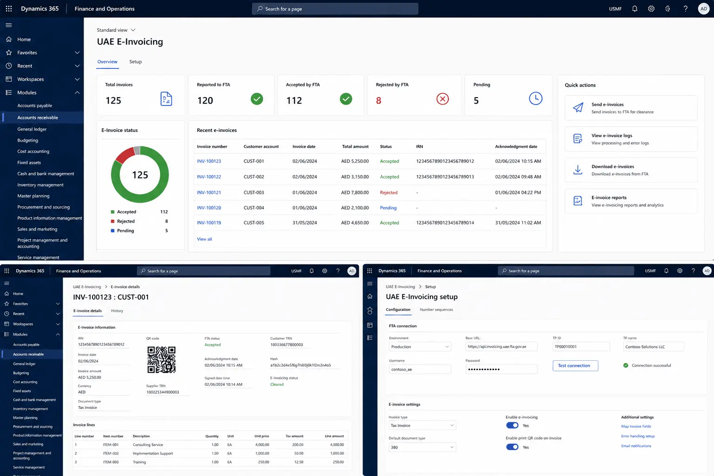The image size is (714, 476).
Task: Open settings gear in the setup window
Action: (x=680, y=271)
